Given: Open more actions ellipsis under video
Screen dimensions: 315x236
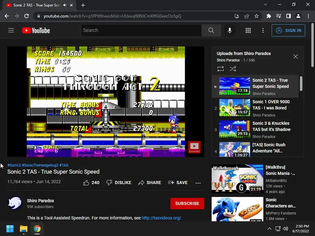Looking at the screenshot, I should [198, 183].
